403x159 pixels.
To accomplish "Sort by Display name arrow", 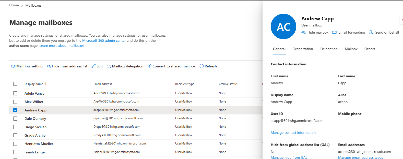I will coord(46,84).
